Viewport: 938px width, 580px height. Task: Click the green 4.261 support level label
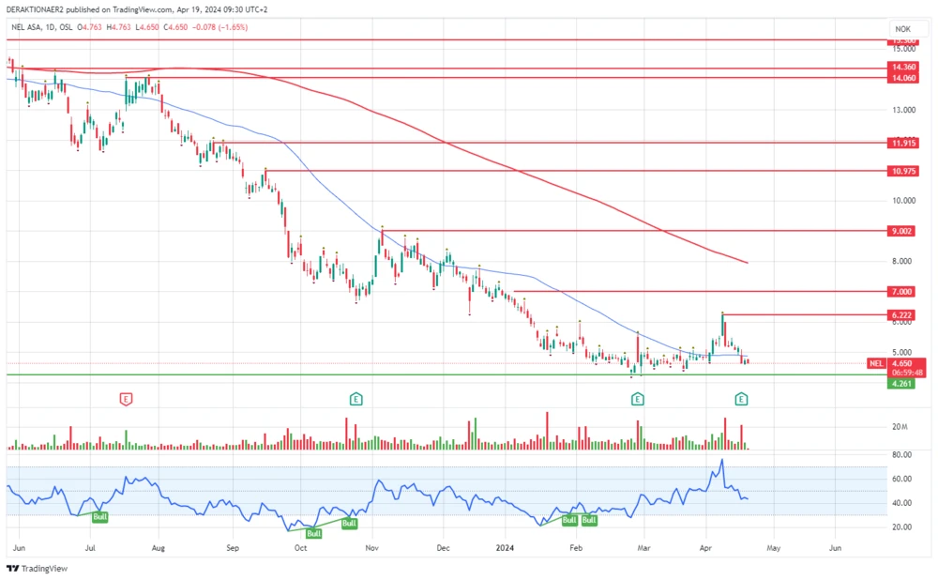(x=904, y=383)
